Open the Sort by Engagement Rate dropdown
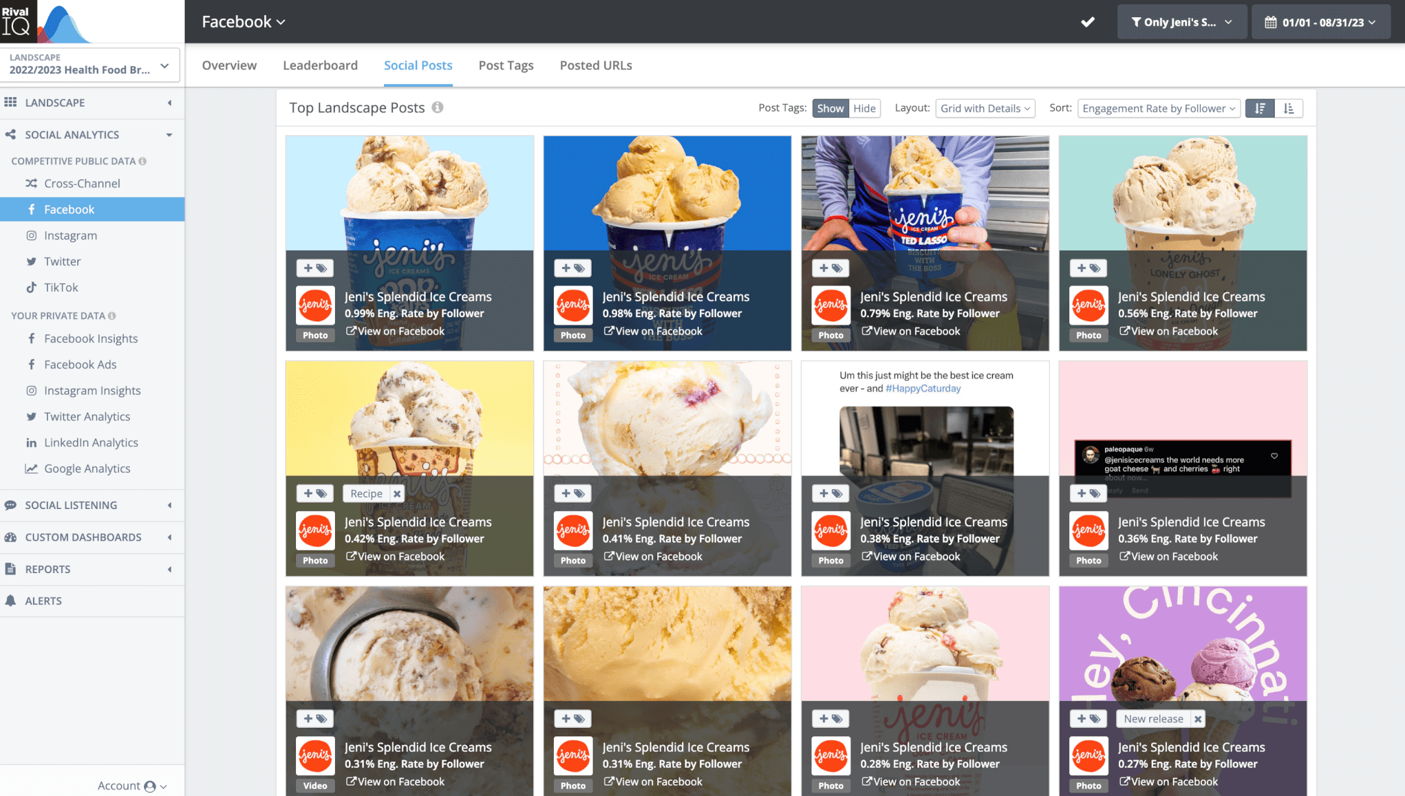 click(x=1159, y=108)
